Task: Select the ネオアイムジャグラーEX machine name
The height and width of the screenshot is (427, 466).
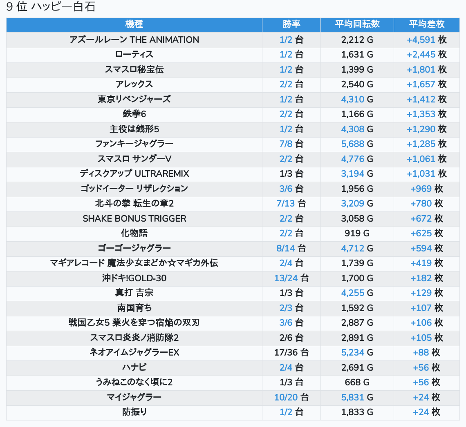Action: [134, 353]
